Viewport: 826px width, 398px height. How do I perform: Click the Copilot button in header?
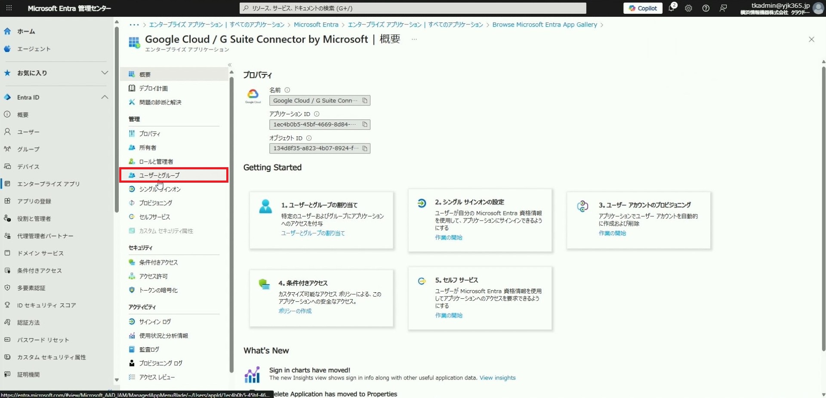(x=643, y=8)
